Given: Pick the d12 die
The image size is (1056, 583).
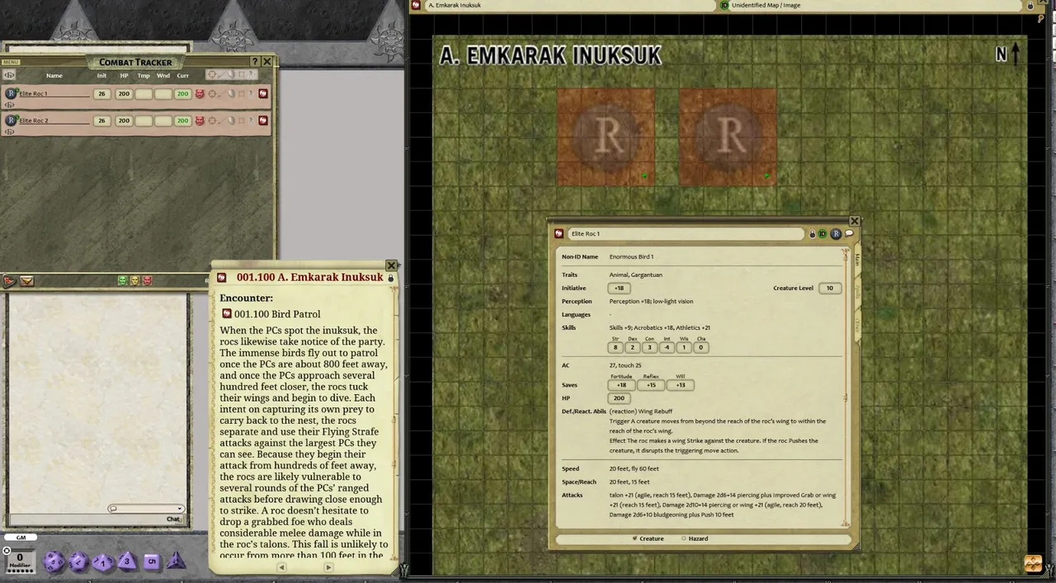Looking at the screenshot, I should [78, 562].
